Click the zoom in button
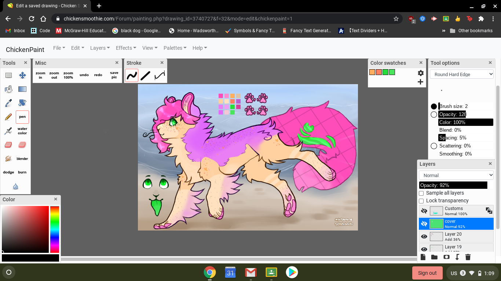501x281 pixels. point(40,75)
